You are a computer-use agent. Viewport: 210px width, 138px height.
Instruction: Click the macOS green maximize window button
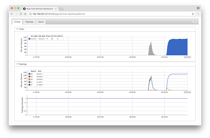click(x=18, y=8)
